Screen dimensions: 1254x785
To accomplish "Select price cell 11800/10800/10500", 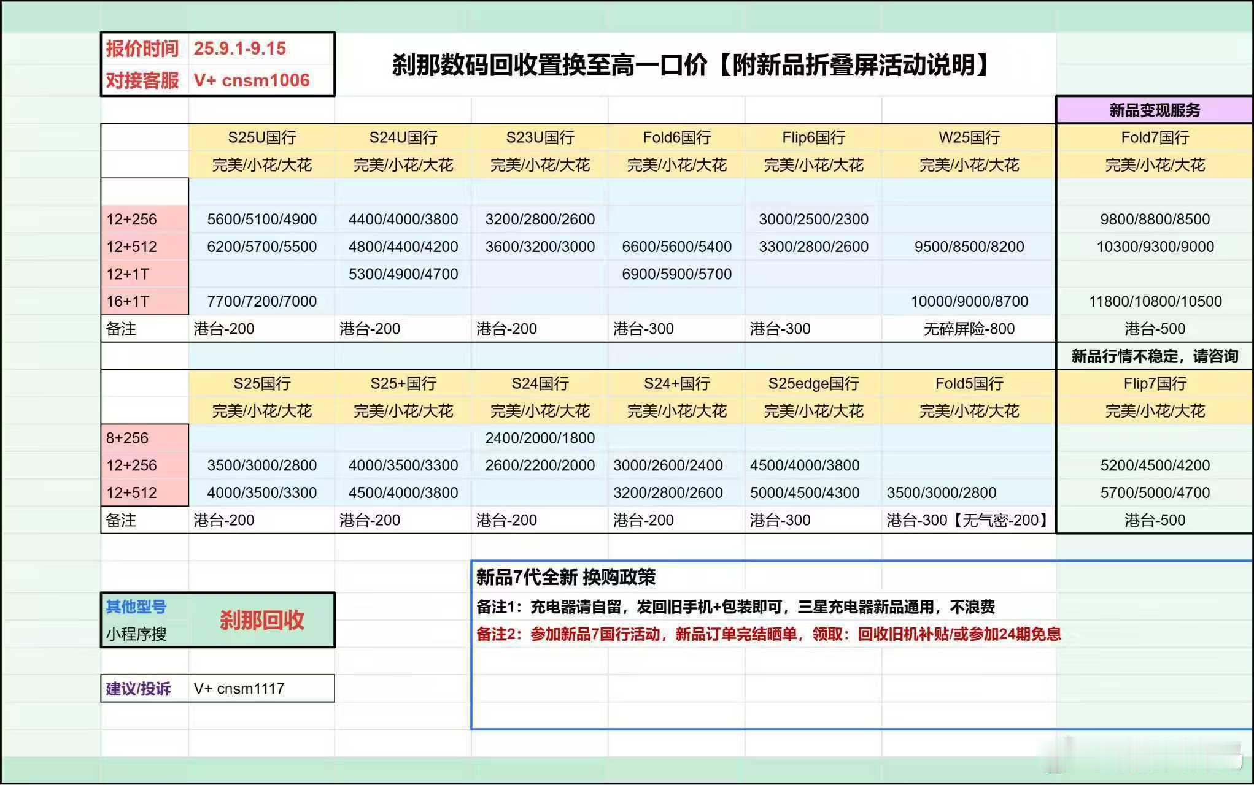I will pyautogui.click(x=1155, y=301).
